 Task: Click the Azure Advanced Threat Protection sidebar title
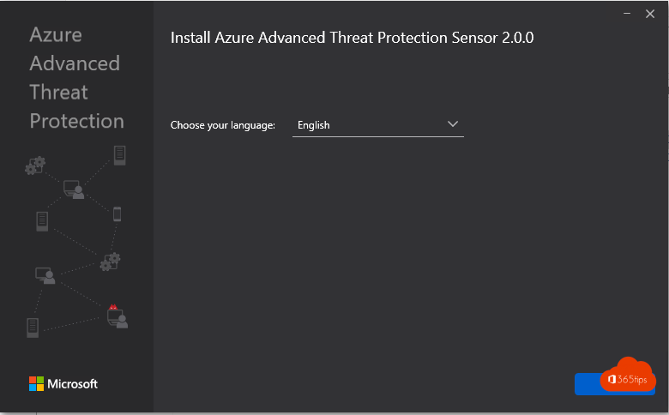[77, 78]
